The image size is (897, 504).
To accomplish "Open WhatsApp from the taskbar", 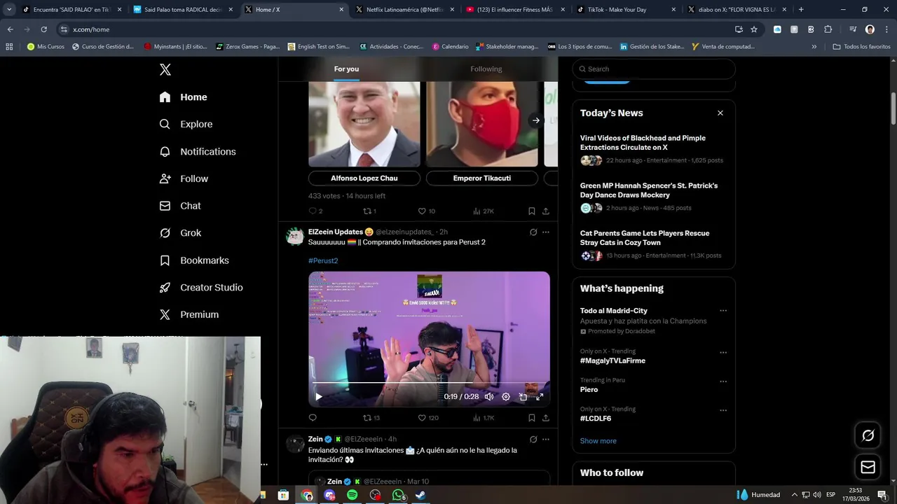I will (399, 495).
